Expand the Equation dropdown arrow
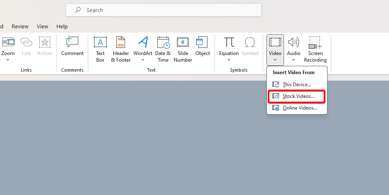Screen dimensions: 389x195 (229, 60)
